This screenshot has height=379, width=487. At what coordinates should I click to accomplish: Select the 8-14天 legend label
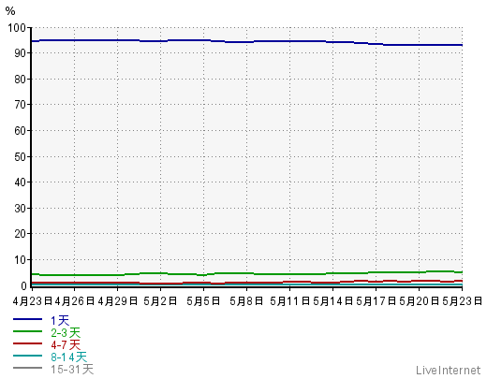68,357
